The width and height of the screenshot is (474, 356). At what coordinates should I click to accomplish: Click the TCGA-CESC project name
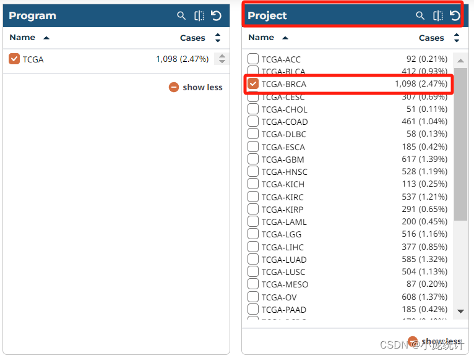coord(283,97)
